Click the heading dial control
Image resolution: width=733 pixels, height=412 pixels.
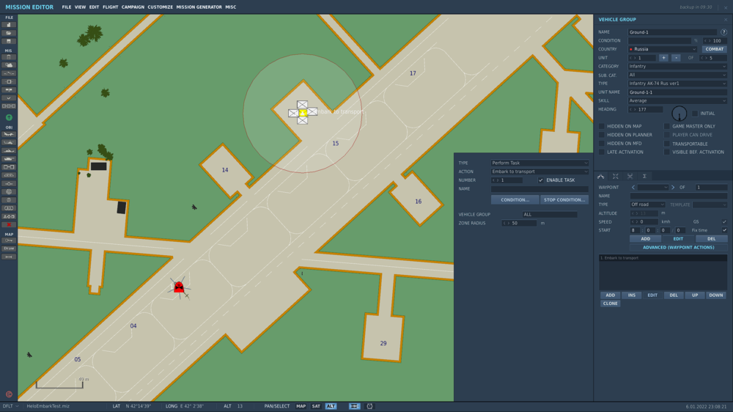pos(679,113)
